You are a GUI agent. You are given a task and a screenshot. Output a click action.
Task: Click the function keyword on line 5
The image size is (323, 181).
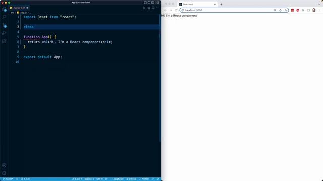click(31, 37)
